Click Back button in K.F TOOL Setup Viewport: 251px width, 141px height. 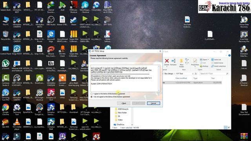124,103
